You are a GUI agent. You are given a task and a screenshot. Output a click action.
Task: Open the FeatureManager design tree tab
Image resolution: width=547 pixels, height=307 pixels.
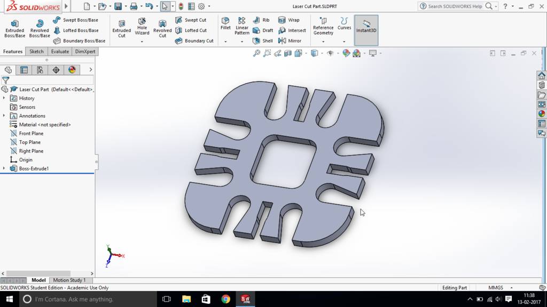pyautogui.click(x=9, y=70)
